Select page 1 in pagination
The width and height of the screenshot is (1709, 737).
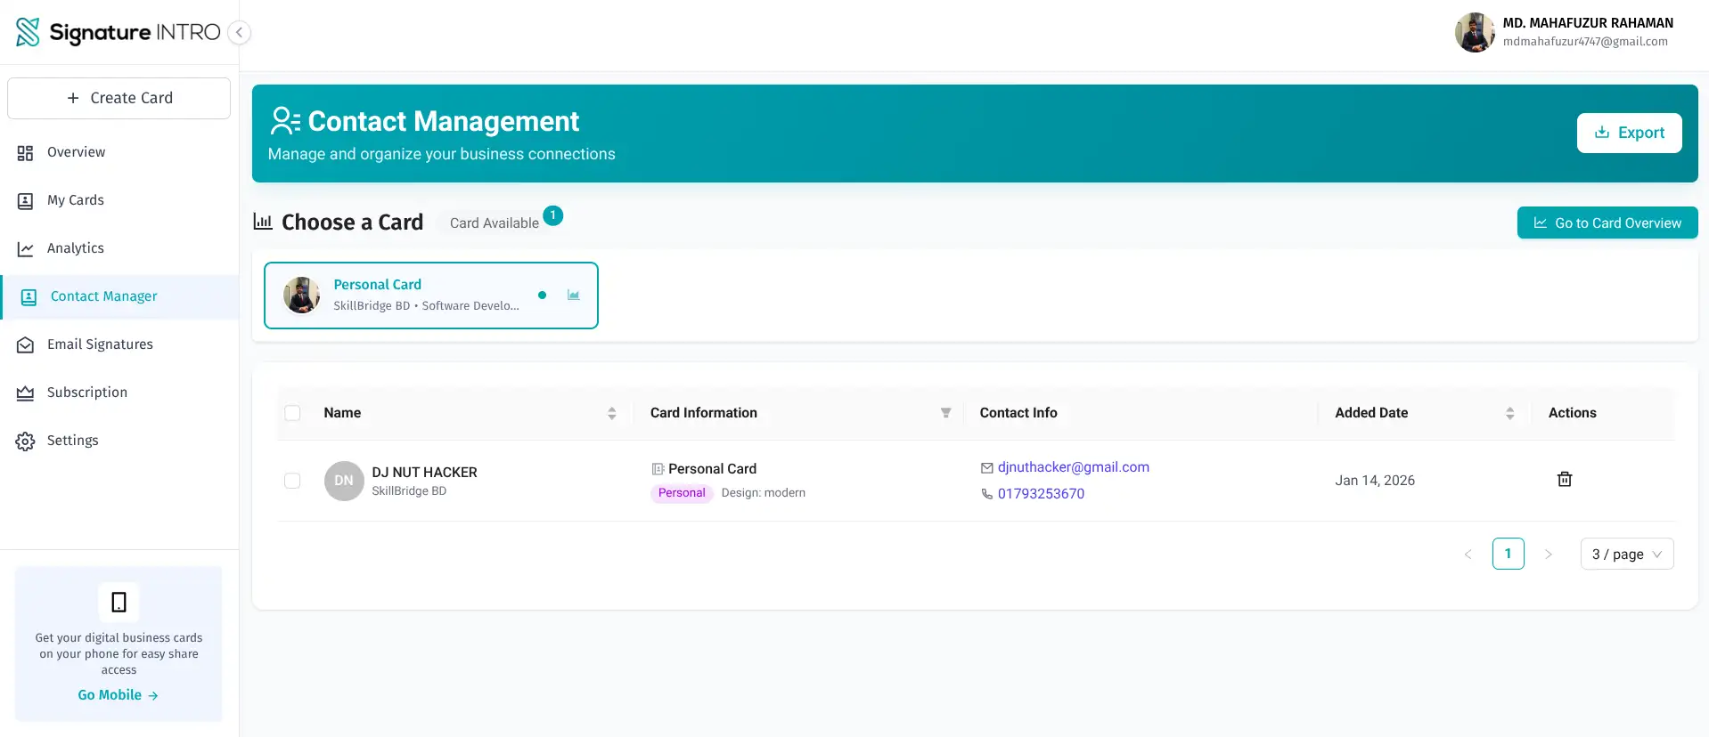(x=1508, y=554)
